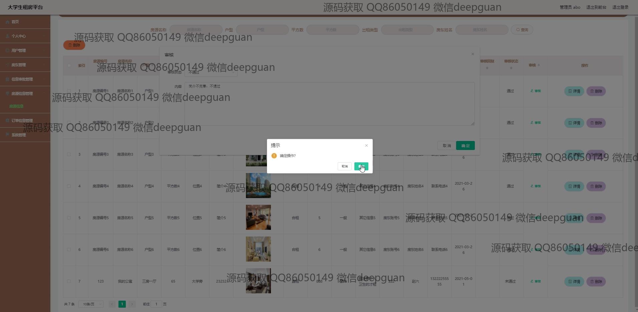The height and width of the screenshot is (312, 638).
Task: Click the orange batch 删除 button above table
Action: click(x=74, y=45)
